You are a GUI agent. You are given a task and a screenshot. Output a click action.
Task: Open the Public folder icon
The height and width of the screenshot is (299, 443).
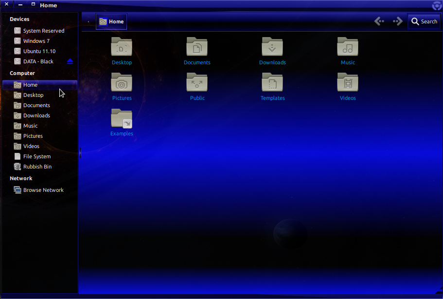click(x=197, y=82)
